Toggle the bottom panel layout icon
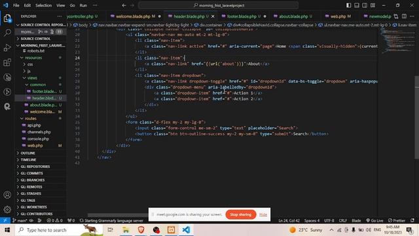This screenshot has width=419, height=236. [357, 5]
